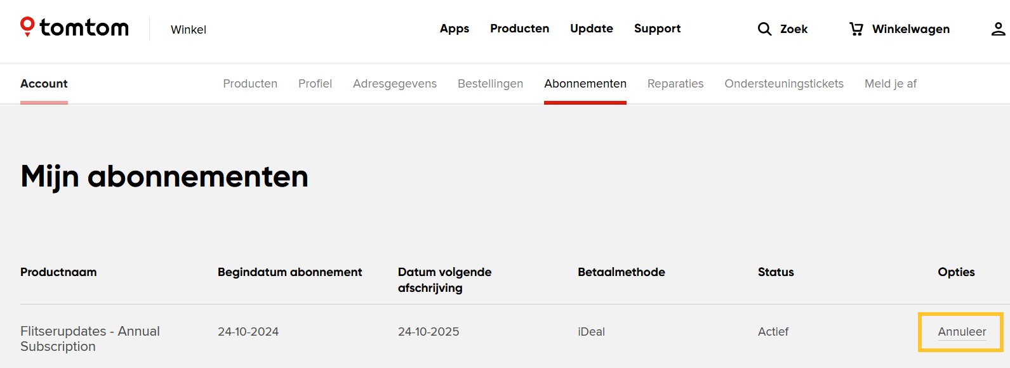Open the Producten account tab
The image size is (1010, 368).
tap(250, 83)
